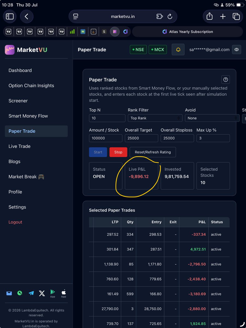This screenshot has width=246, height=328.
Task: Open the Paper Trade help question icon
Action: 225,80
